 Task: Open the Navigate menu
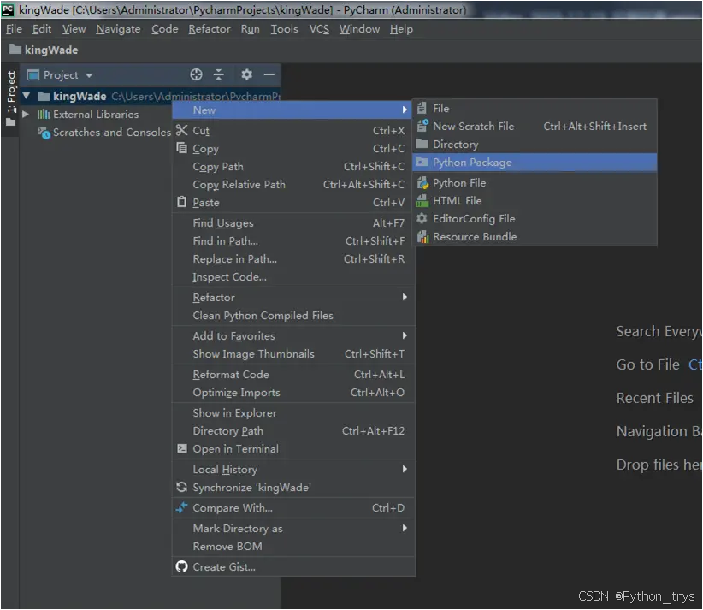tap(118, 29)
